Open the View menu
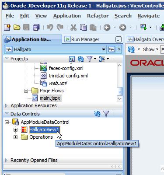Viewport: 164px width, 175px height. coord(41,16)
